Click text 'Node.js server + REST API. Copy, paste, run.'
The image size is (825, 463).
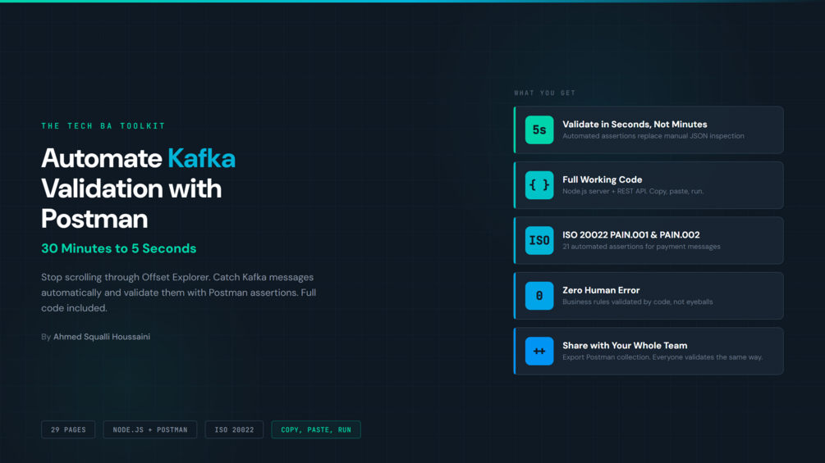coord(633,191)
